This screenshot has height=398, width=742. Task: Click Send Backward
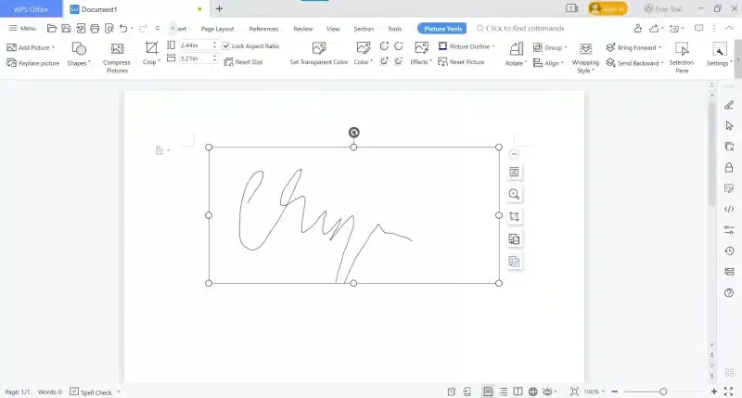[x=634, y=63]
